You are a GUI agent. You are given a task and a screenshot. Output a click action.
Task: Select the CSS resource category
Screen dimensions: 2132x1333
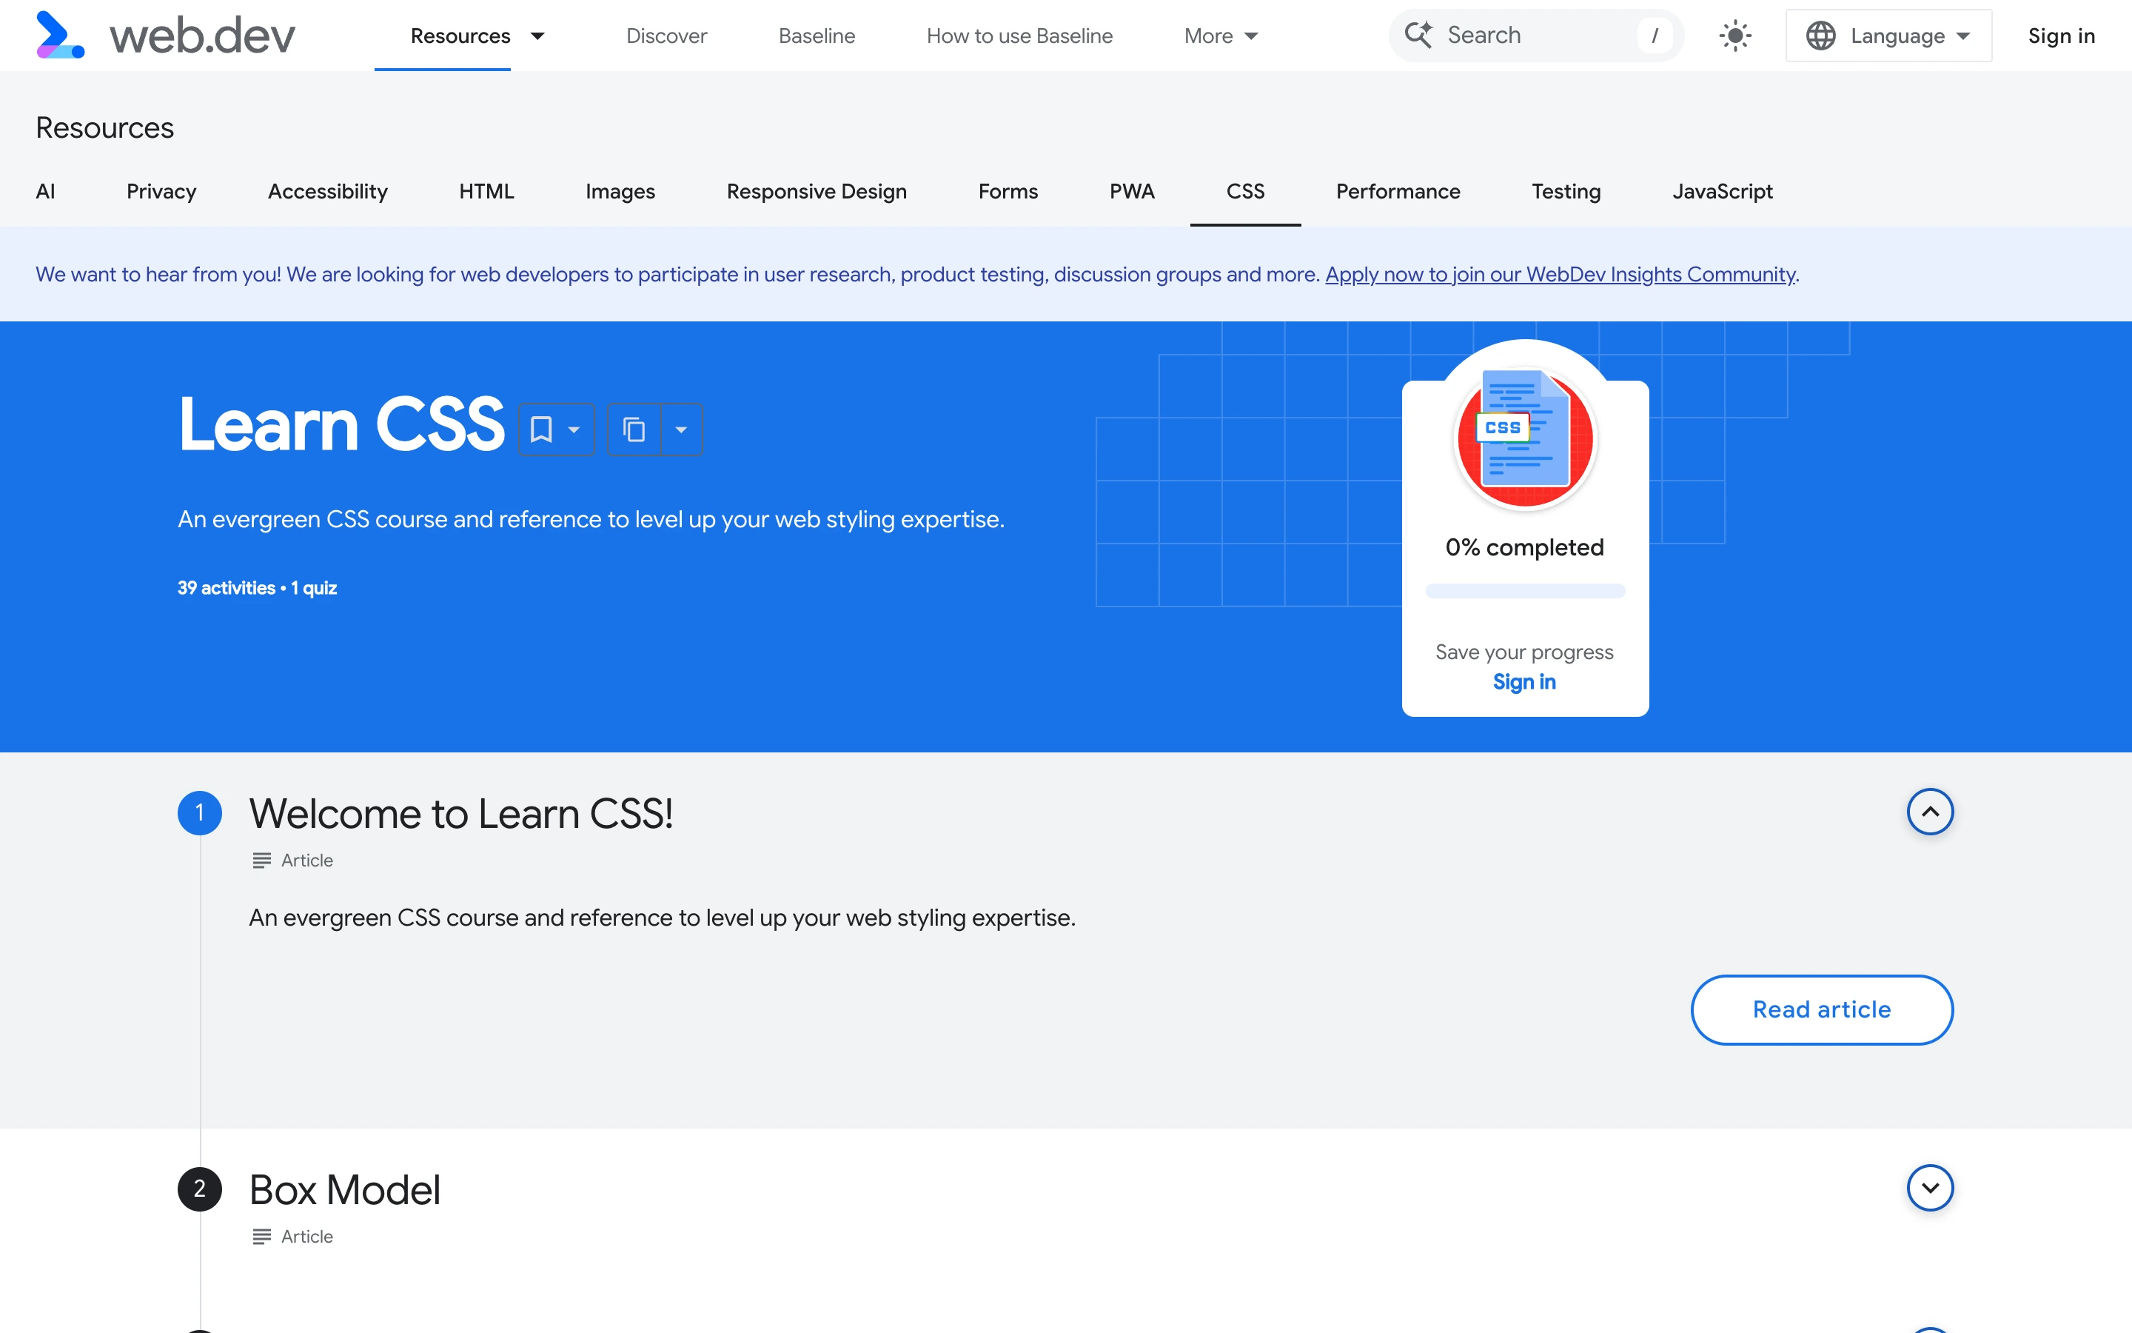(x=1245, y=191)
